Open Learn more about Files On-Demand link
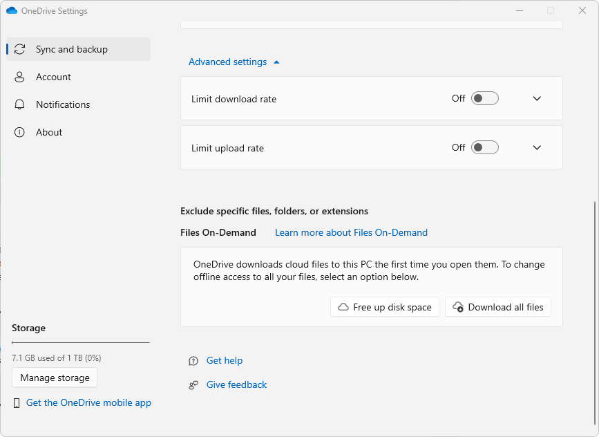Image resolution: width=599 pixels, height=437 pixels. pos(351,232)
